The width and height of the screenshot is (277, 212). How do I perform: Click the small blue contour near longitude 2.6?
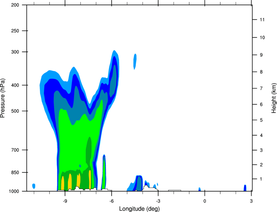245,188
